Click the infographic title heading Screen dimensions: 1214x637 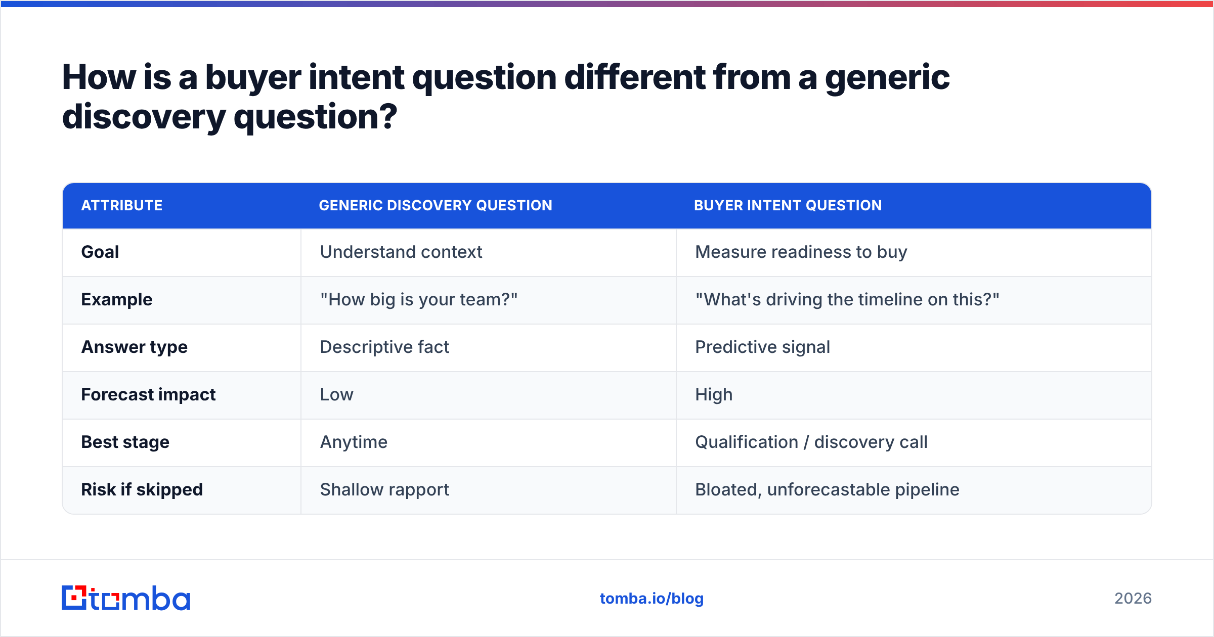click(x=506, y=97)
